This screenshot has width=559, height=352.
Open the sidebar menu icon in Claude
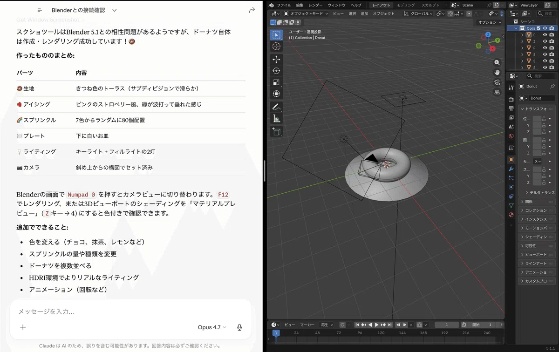click(40, 10)
